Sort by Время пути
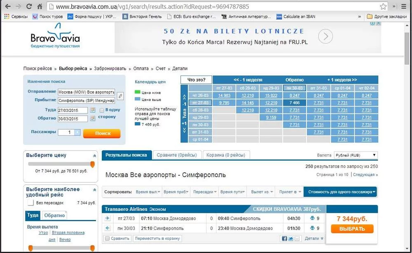Screen dimensions: 412x253 233,192
